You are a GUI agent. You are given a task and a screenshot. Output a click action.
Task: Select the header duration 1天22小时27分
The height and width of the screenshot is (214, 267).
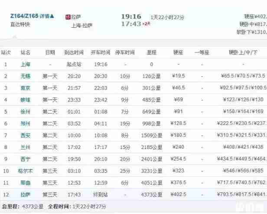coord(167,17)
